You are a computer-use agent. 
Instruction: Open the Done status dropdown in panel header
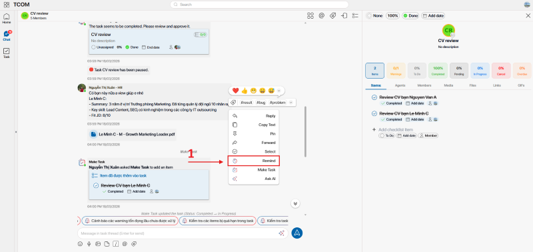coord(410,15)
